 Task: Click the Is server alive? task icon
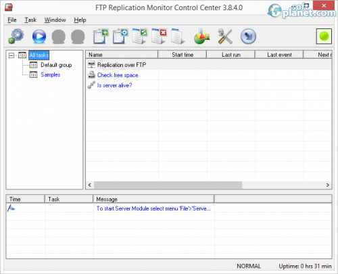point(91,85)
